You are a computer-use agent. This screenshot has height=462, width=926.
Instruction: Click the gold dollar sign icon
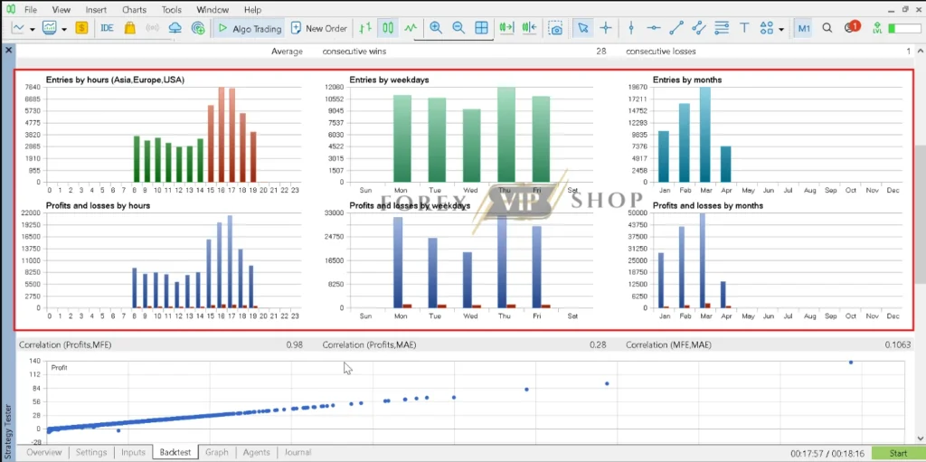point(81,28)
